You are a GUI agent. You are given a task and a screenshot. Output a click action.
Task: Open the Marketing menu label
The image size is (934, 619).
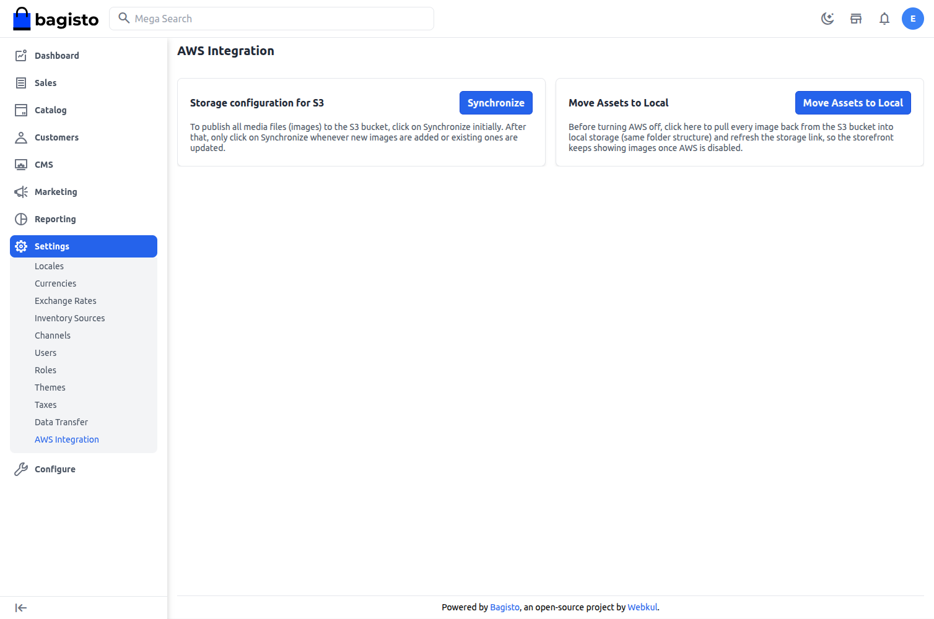click(x=56, y=192)
